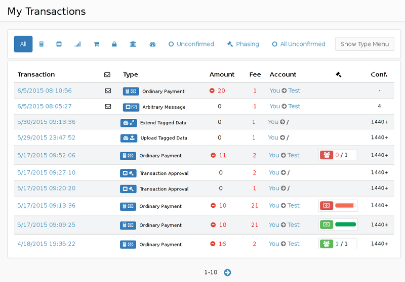Image resolution: width=405 pixels, height=282 pixels.
Task: Click arrow icon between You and Test, 09:52:06 row
Action: click(283, 155)
